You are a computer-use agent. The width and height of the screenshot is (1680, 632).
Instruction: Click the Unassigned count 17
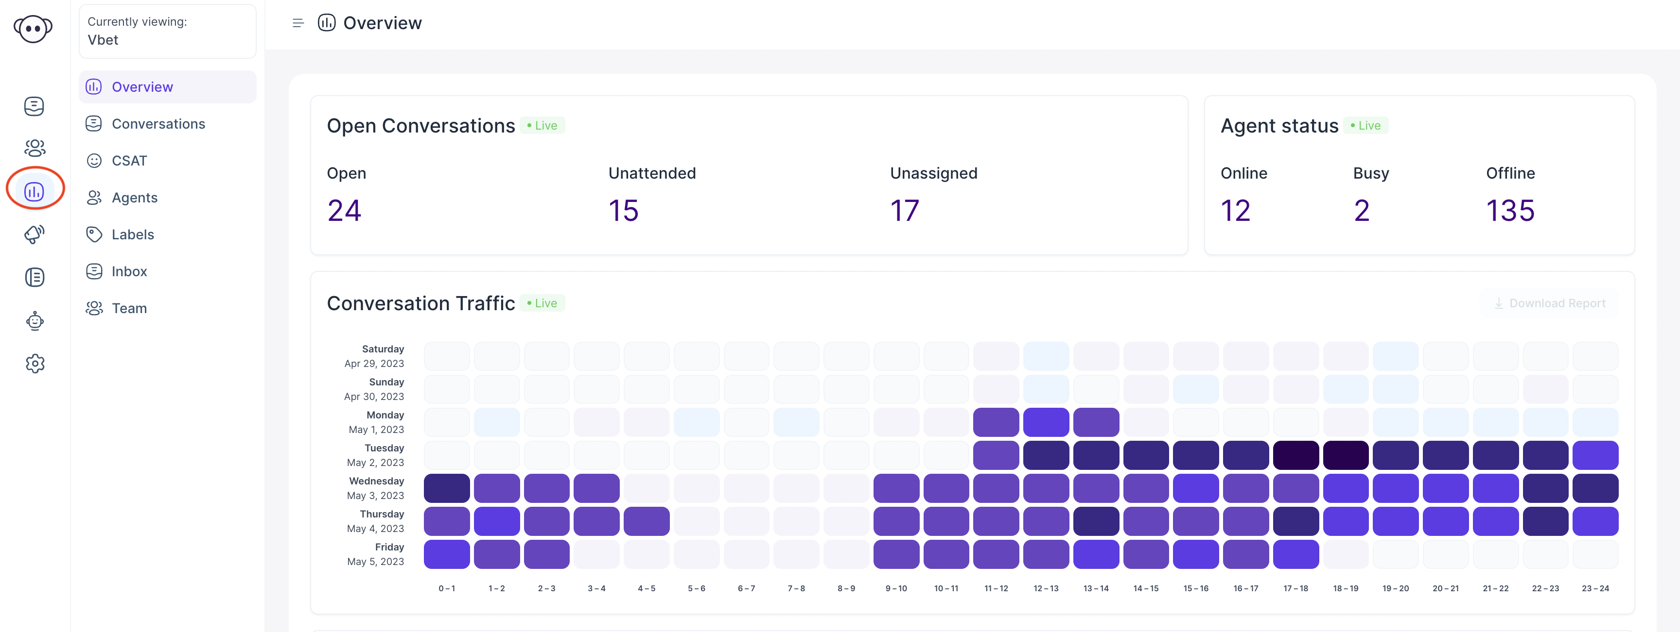tap(905, 211)
